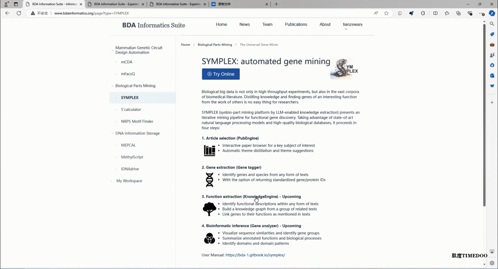This screenshot has height=269, width=498.
Task: Close the first BDA Information Suite tab
Action: click(81, 4)
